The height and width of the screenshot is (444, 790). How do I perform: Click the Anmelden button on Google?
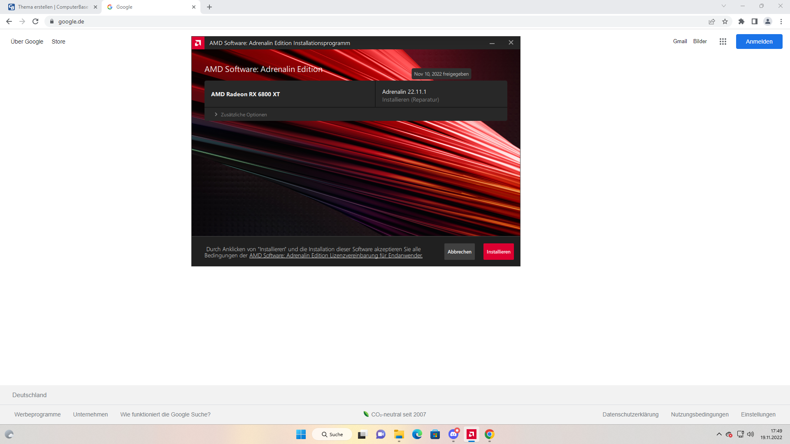click(x=759, y=42)
